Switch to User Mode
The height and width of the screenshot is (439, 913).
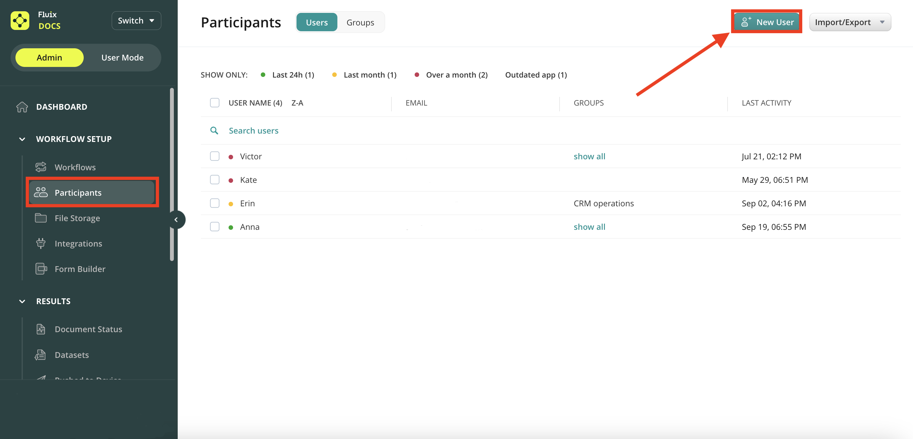122,57
